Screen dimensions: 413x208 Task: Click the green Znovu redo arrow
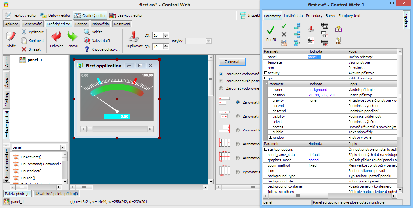(73, 36)
